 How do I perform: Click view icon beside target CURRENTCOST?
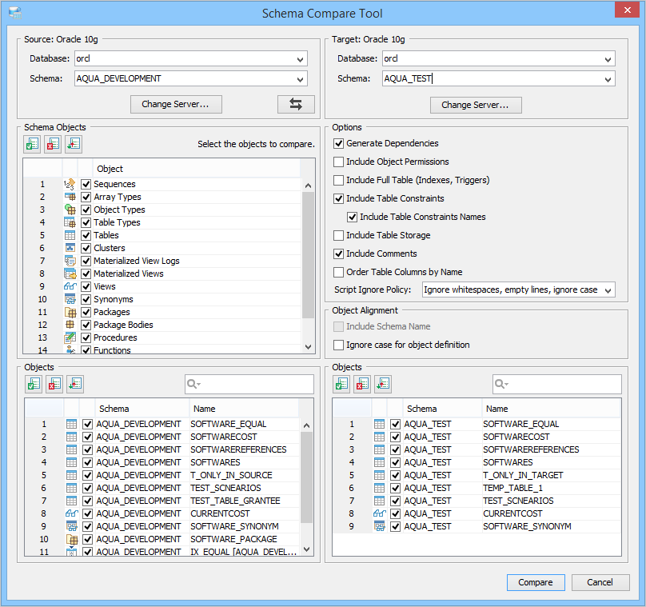tap(380, 513)
